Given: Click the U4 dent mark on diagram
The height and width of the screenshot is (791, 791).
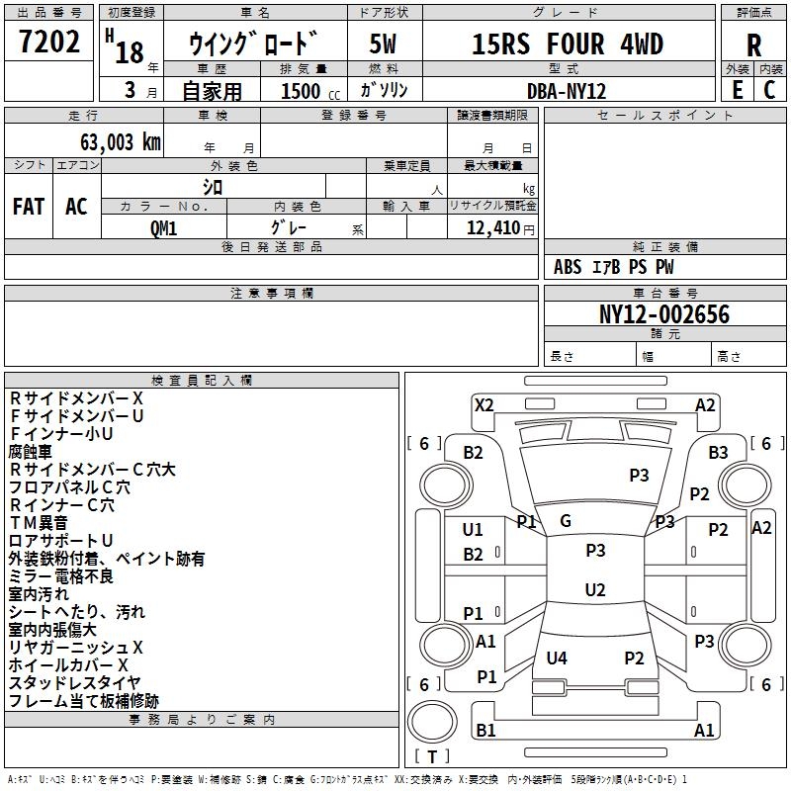Looking at the screenshot, I should 557,658.
